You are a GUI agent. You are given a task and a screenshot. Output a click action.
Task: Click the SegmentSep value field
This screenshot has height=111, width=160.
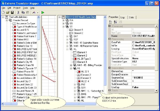point(143,78)
